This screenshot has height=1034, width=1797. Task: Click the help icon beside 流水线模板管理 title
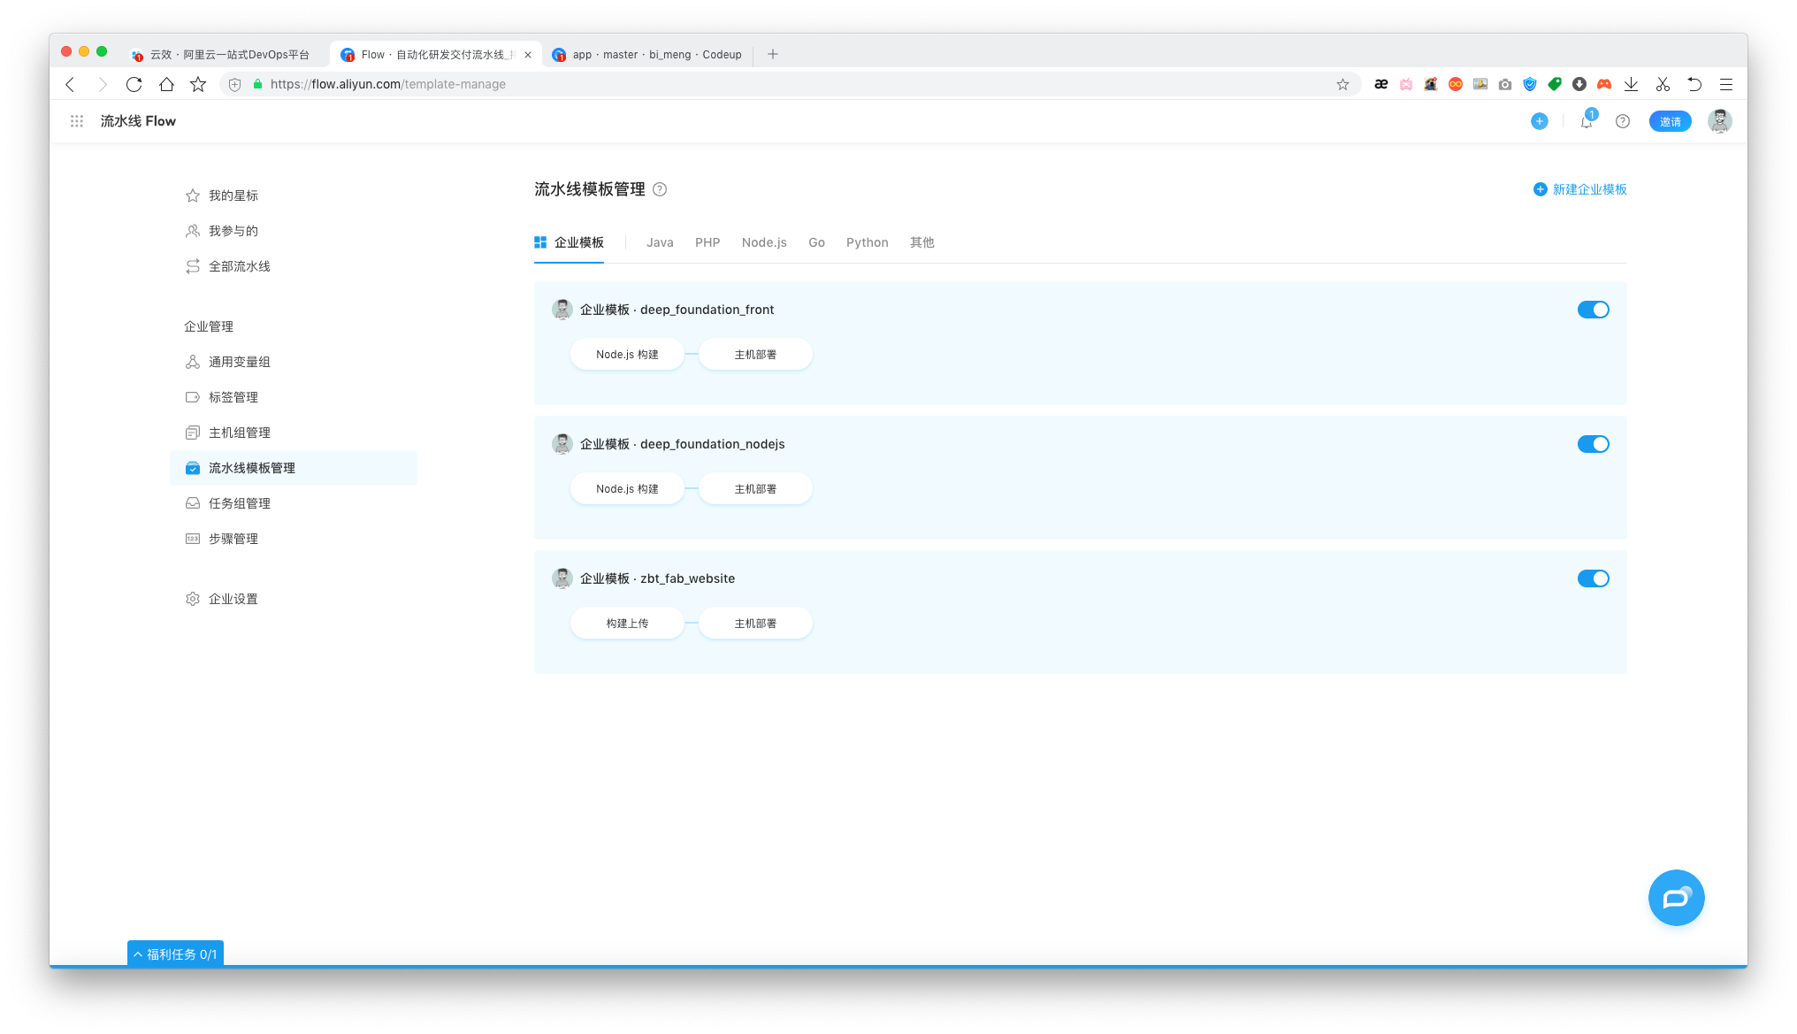[660, 189]
